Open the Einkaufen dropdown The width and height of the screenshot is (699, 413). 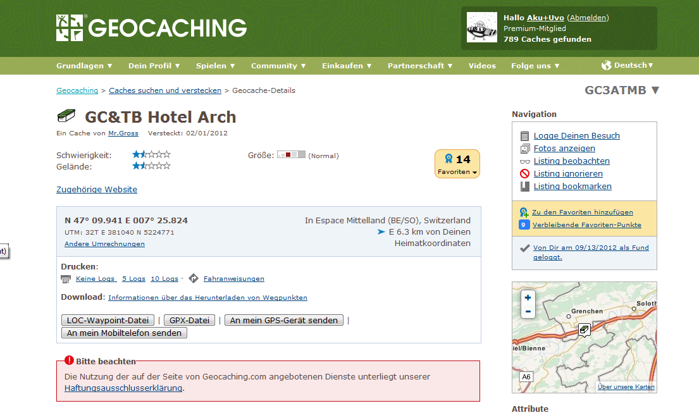pyautogui.click(x=347, y=66)
